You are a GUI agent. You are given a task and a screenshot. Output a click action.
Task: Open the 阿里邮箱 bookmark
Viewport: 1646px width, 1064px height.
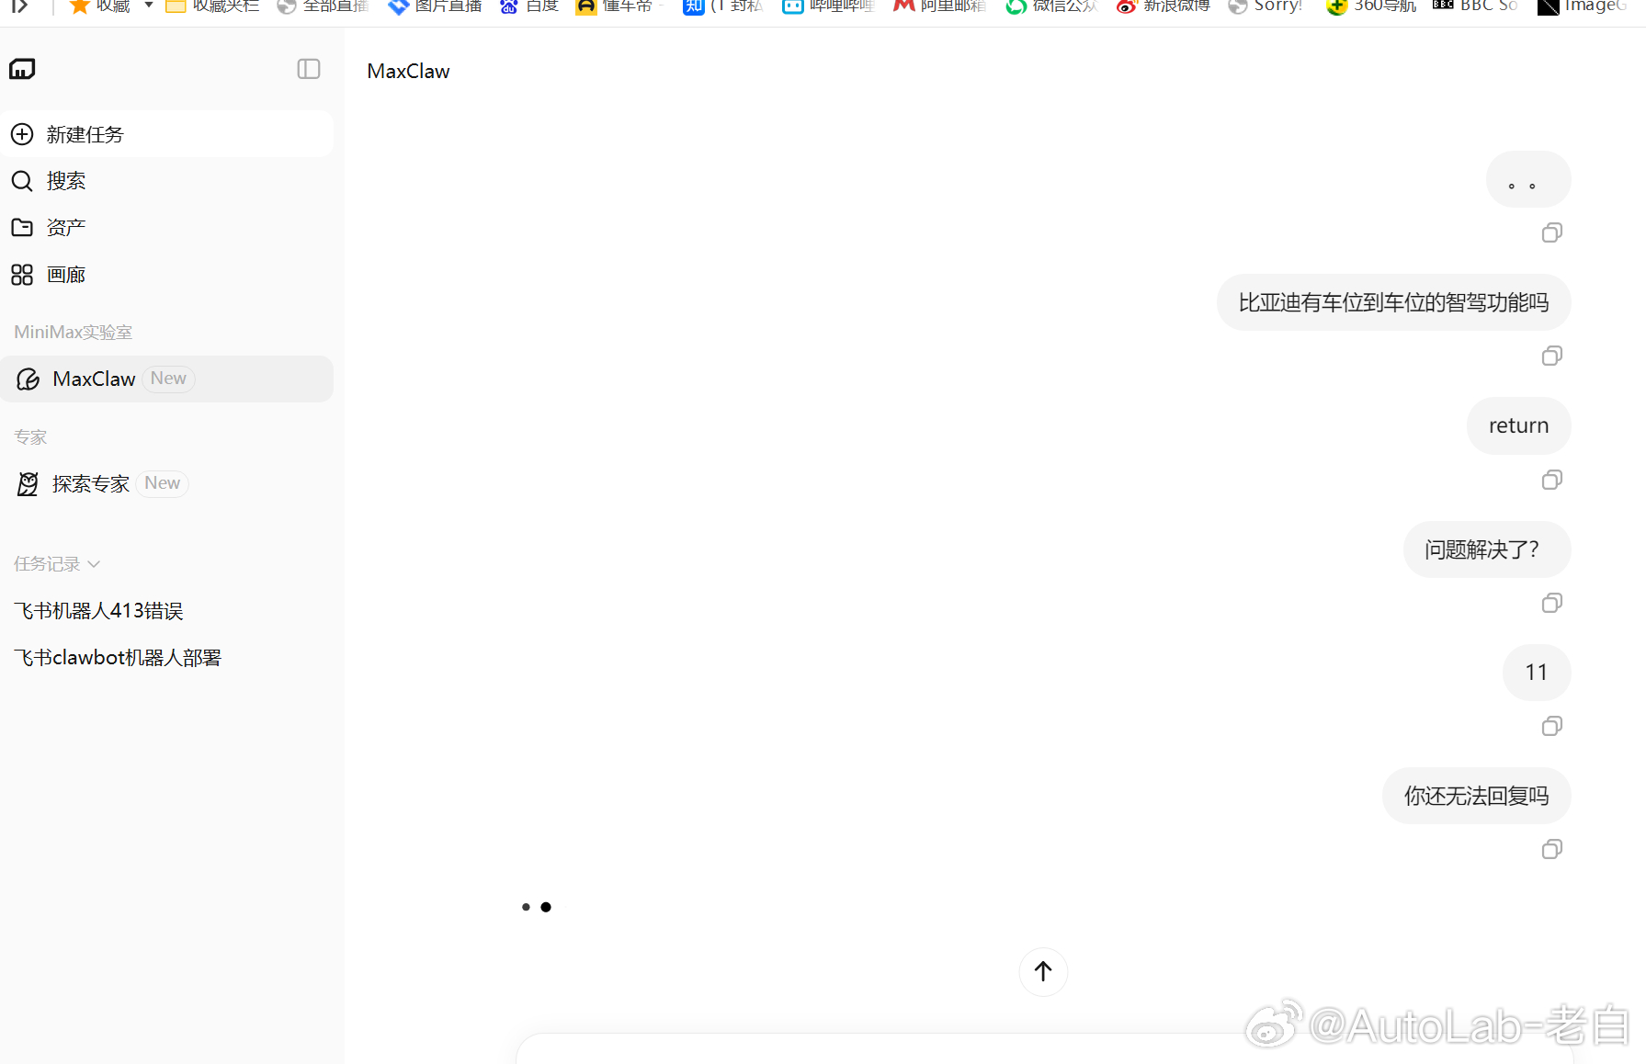point(940,6)
